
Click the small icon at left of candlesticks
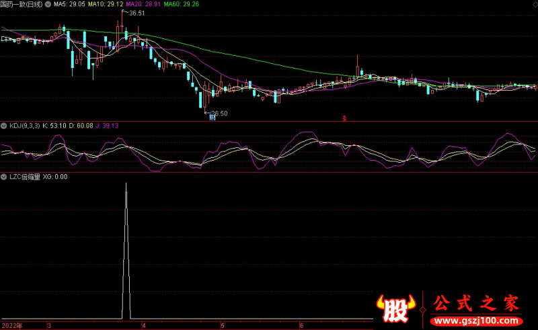coord(3,40)
